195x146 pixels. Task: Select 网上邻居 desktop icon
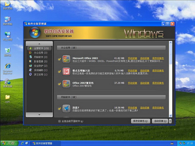point(8,36)
